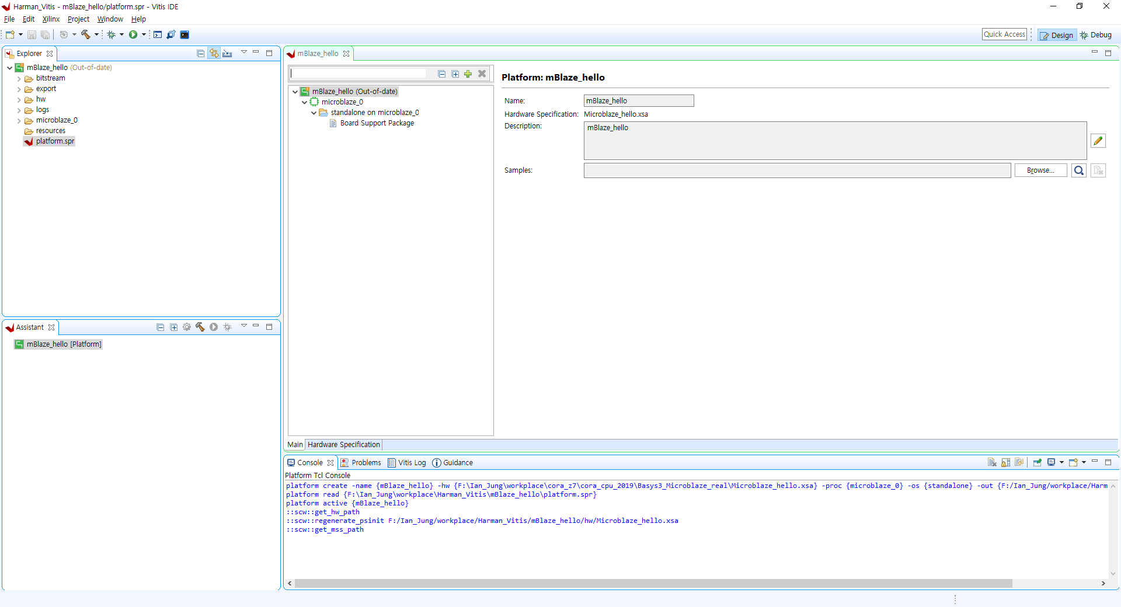Expand the hw folder
The image size is (1121, 607).
tap(19, 100)
